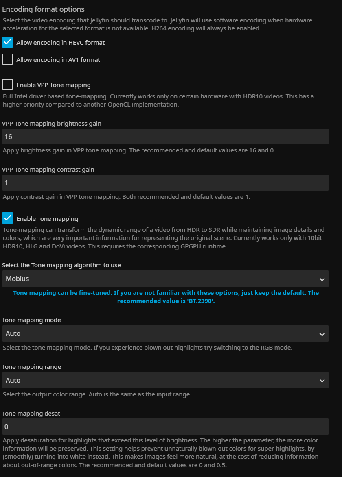Click the "Enable Tone mapping" label text
This screenshot has height=477, width=342.
(x=47, y=219)
